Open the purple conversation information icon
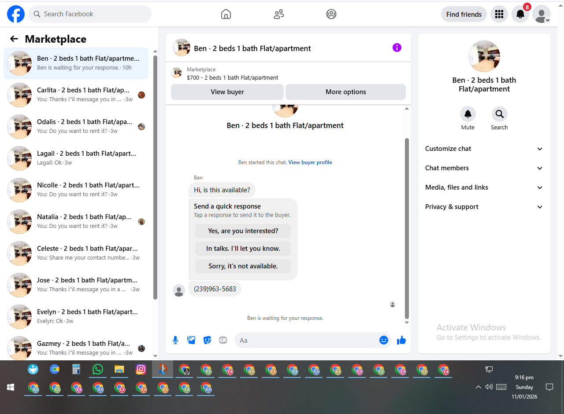564x414 pixels. pos(397,48)
